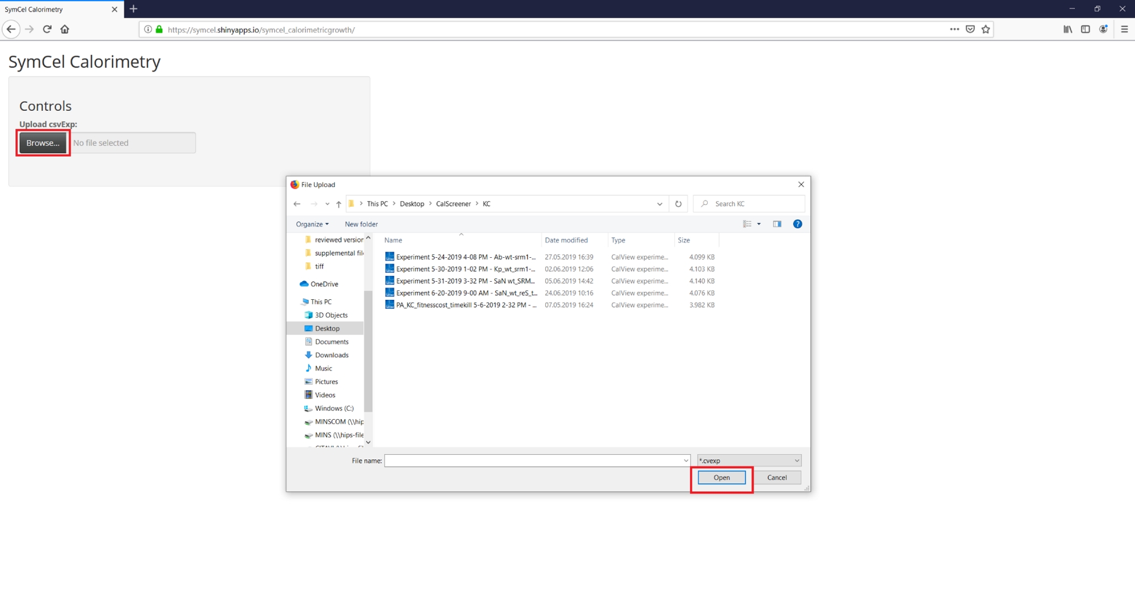The image size is (1135, 615).
Task: Toggle the preview pane icon
Action: pos(777,224)
